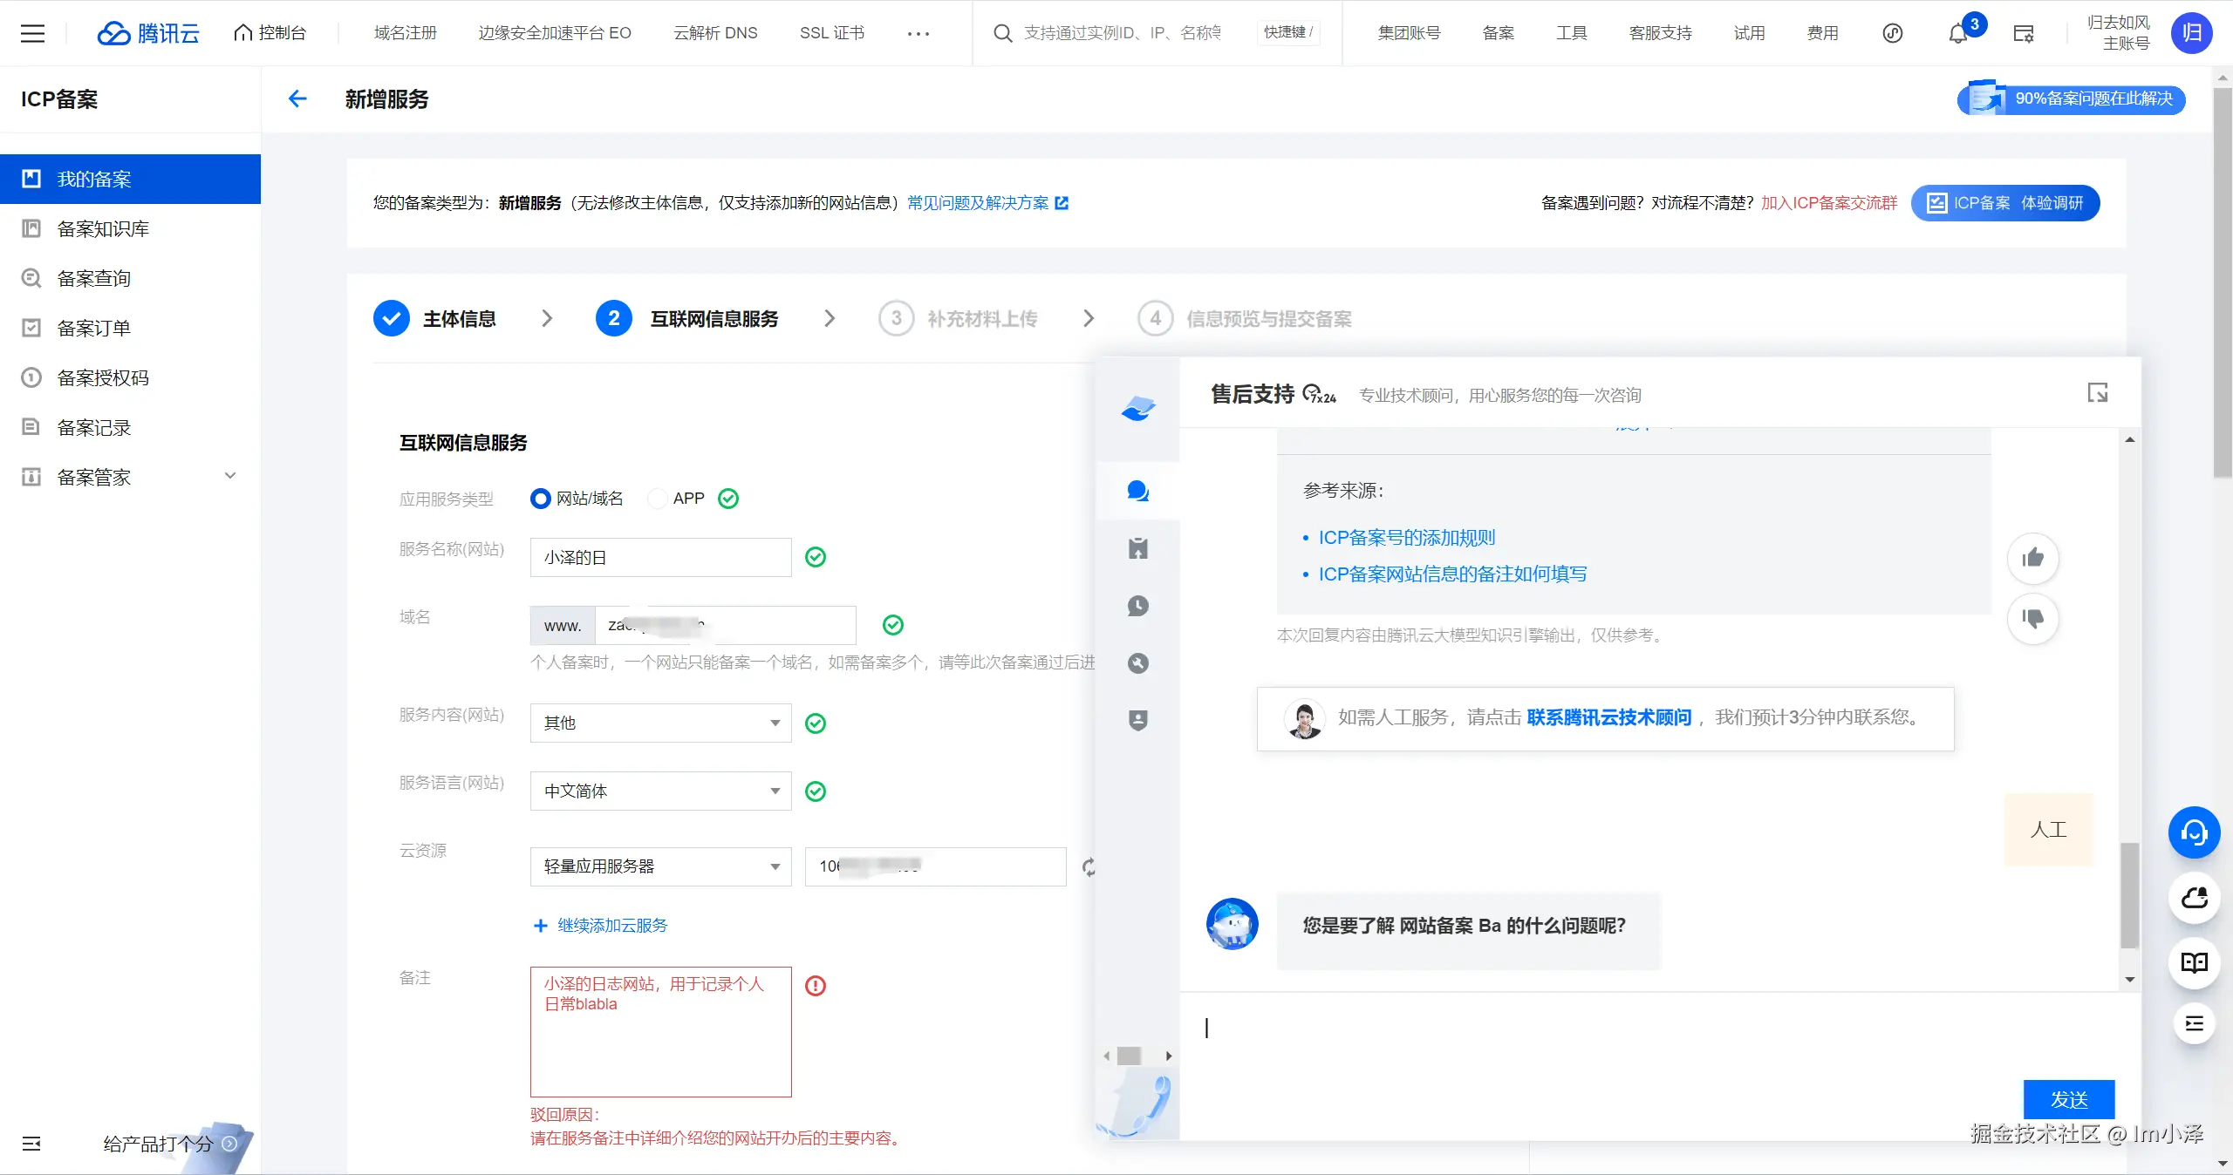Viewport: 2233px width, 1175px height.
Task: Open the hamburger menu at top left
Action: tap(32, 33)
